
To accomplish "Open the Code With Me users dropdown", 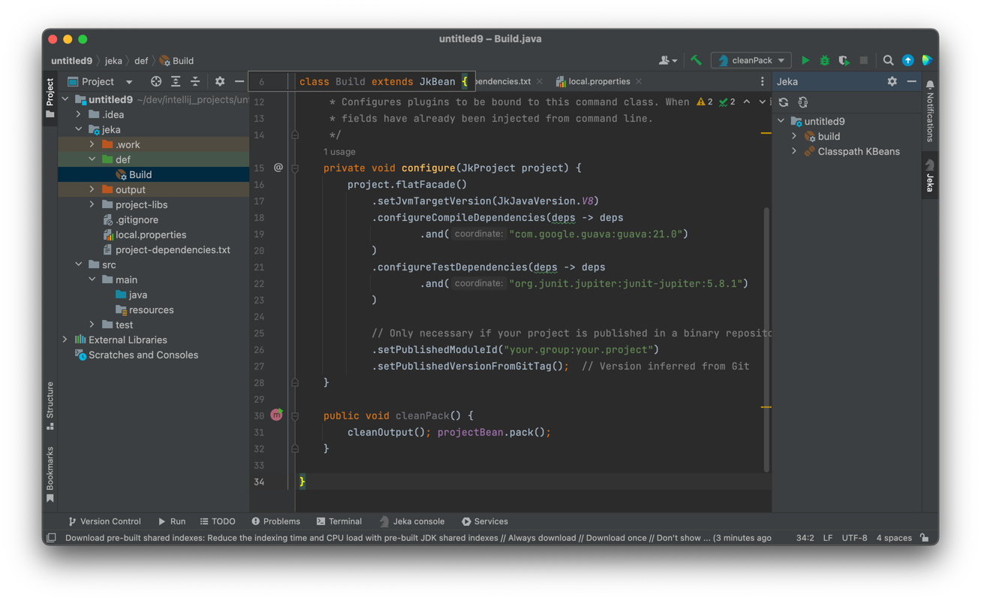I will (668, 60).
